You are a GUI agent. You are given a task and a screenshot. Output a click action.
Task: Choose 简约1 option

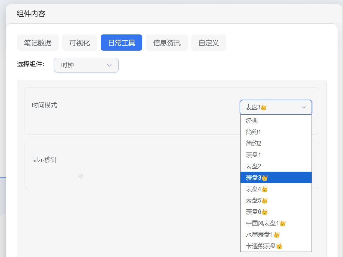click(x=276, y=132)
